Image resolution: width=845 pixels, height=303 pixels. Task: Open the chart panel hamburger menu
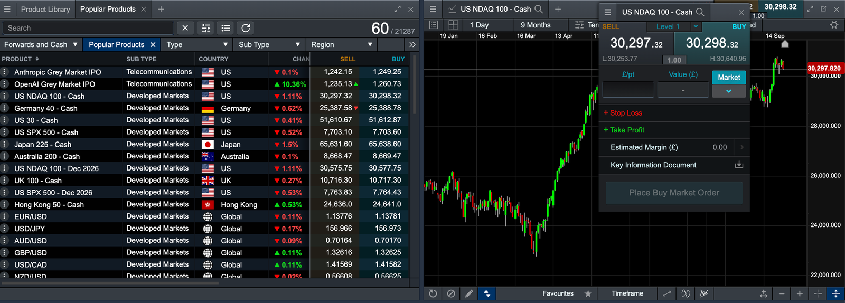pos(433,9)
